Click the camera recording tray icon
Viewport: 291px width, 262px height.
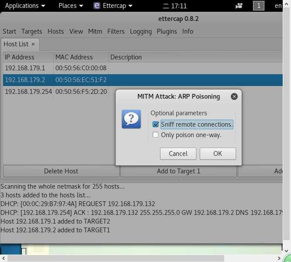239,6
